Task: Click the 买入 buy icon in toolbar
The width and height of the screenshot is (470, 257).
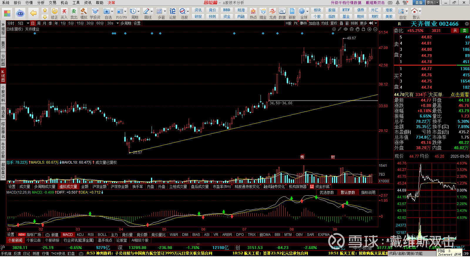Action: tap(64, 13)
